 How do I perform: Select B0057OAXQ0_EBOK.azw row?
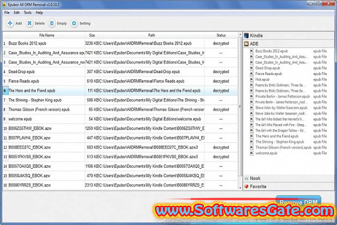click(x=120, y=166)
